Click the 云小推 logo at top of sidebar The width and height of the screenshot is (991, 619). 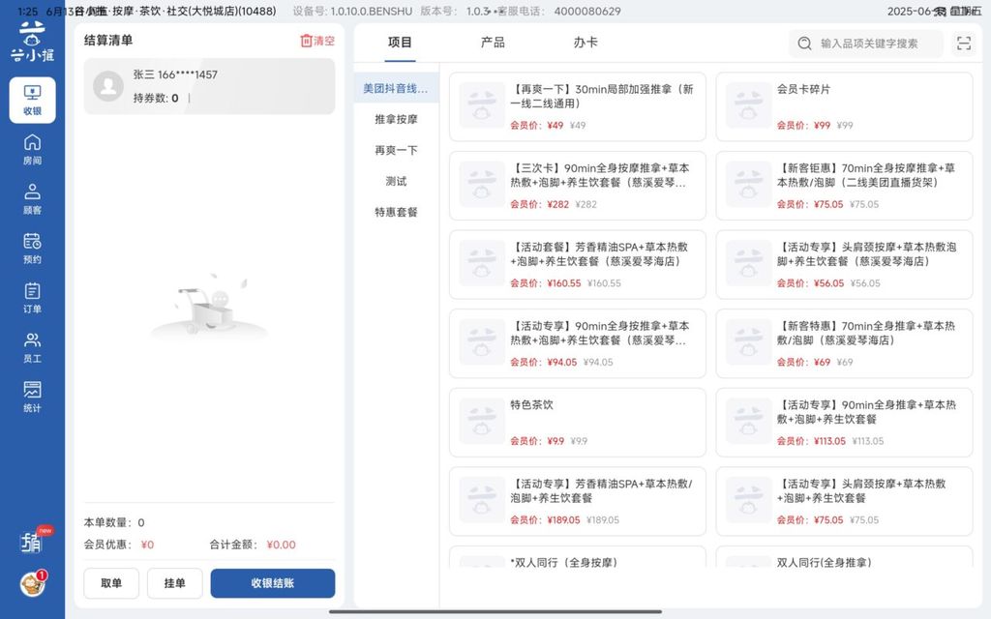tap(32, 42)
